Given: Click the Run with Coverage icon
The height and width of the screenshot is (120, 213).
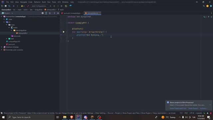Looking at the screenshot, I should 58,6.
